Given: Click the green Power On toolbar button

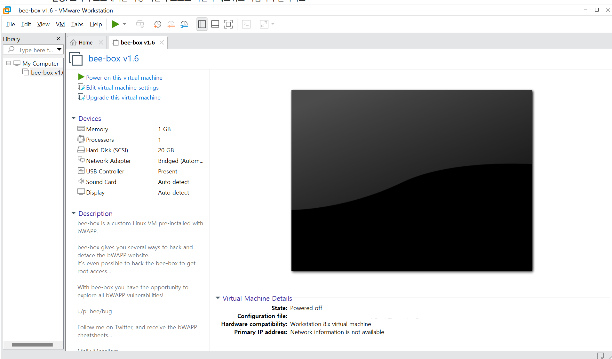Looking at the screenshot, I should 115,24.
